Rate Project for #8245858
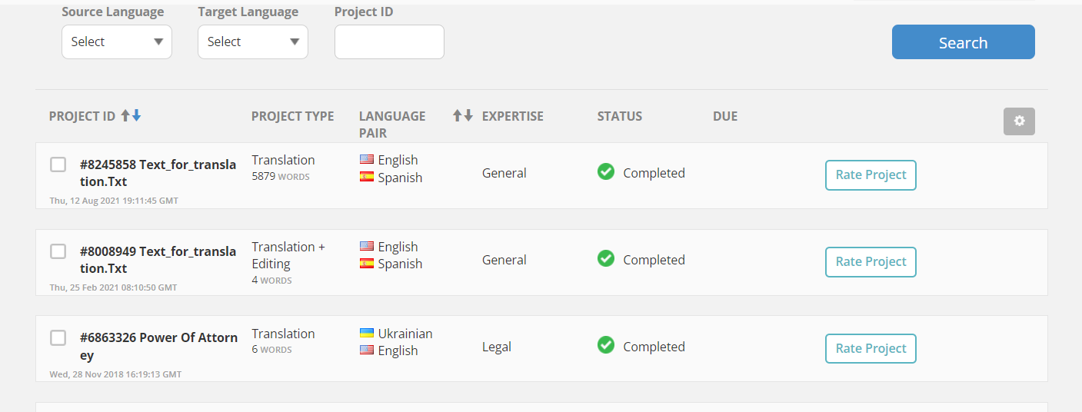This screenshot has width=1082, height=412. click(871, 174)
